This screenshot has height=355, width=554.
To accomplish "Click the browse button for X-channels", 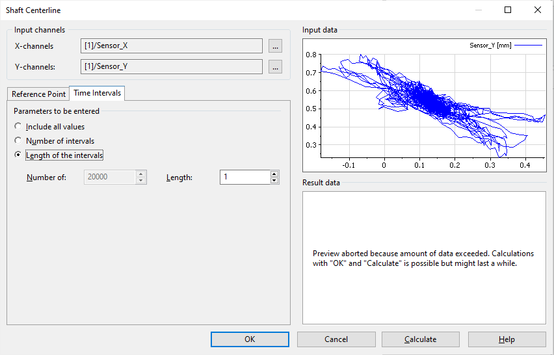I will 275,46.
